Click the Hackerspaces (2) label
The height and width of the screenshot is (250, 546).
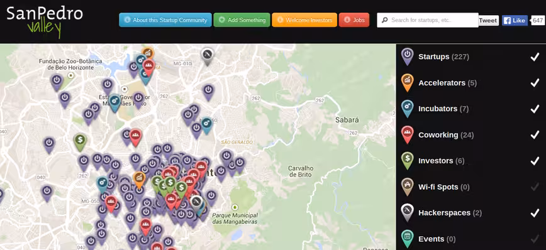pyautogui.click(x=450, y=213)
